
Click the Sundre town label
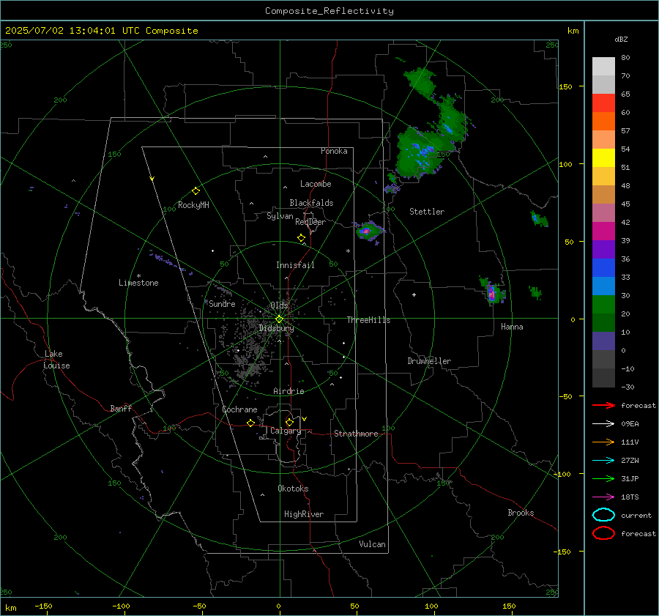click(222, 304)
